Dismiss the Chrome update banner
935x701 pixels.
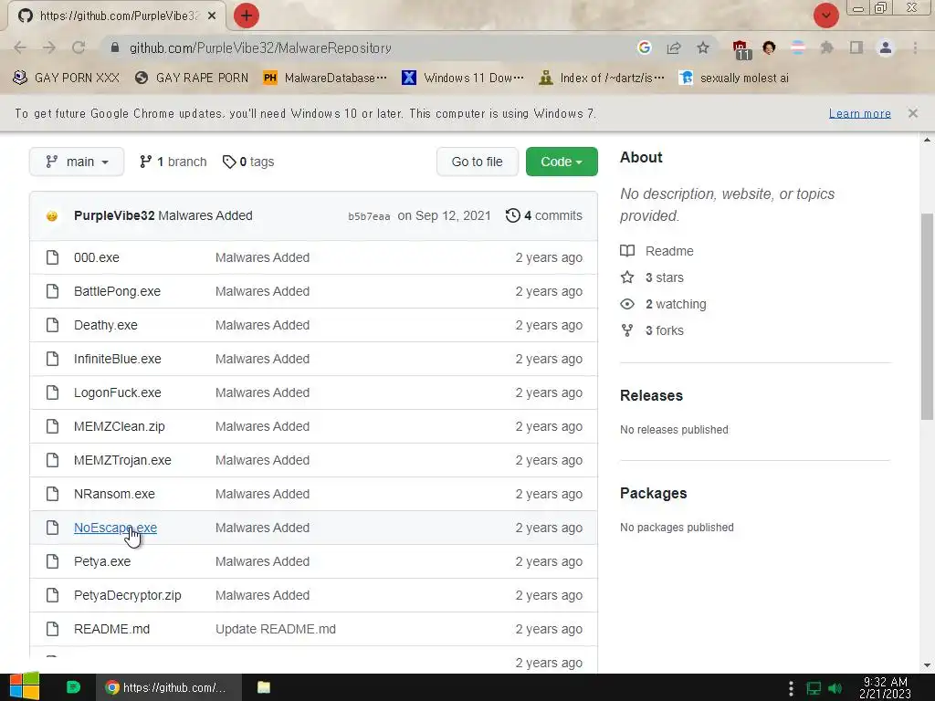[x=912, y=113]
